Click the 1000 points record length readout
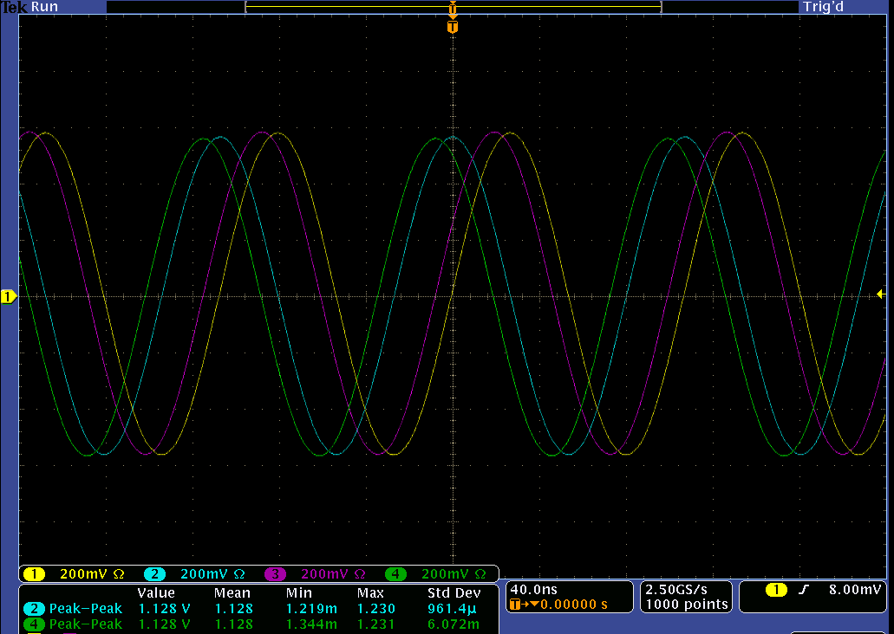This screenshot has width=894, height=634. (x=687, y=605)
